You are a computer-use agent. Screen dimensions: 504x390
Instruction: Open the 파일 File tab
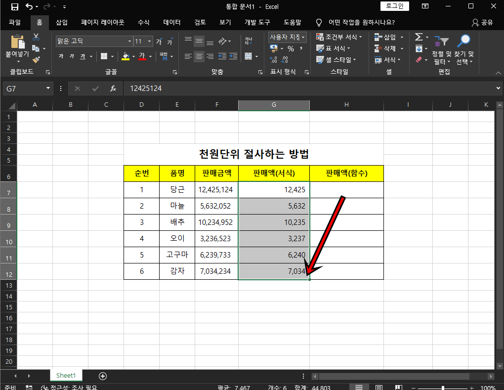click(x=15, y=23)
